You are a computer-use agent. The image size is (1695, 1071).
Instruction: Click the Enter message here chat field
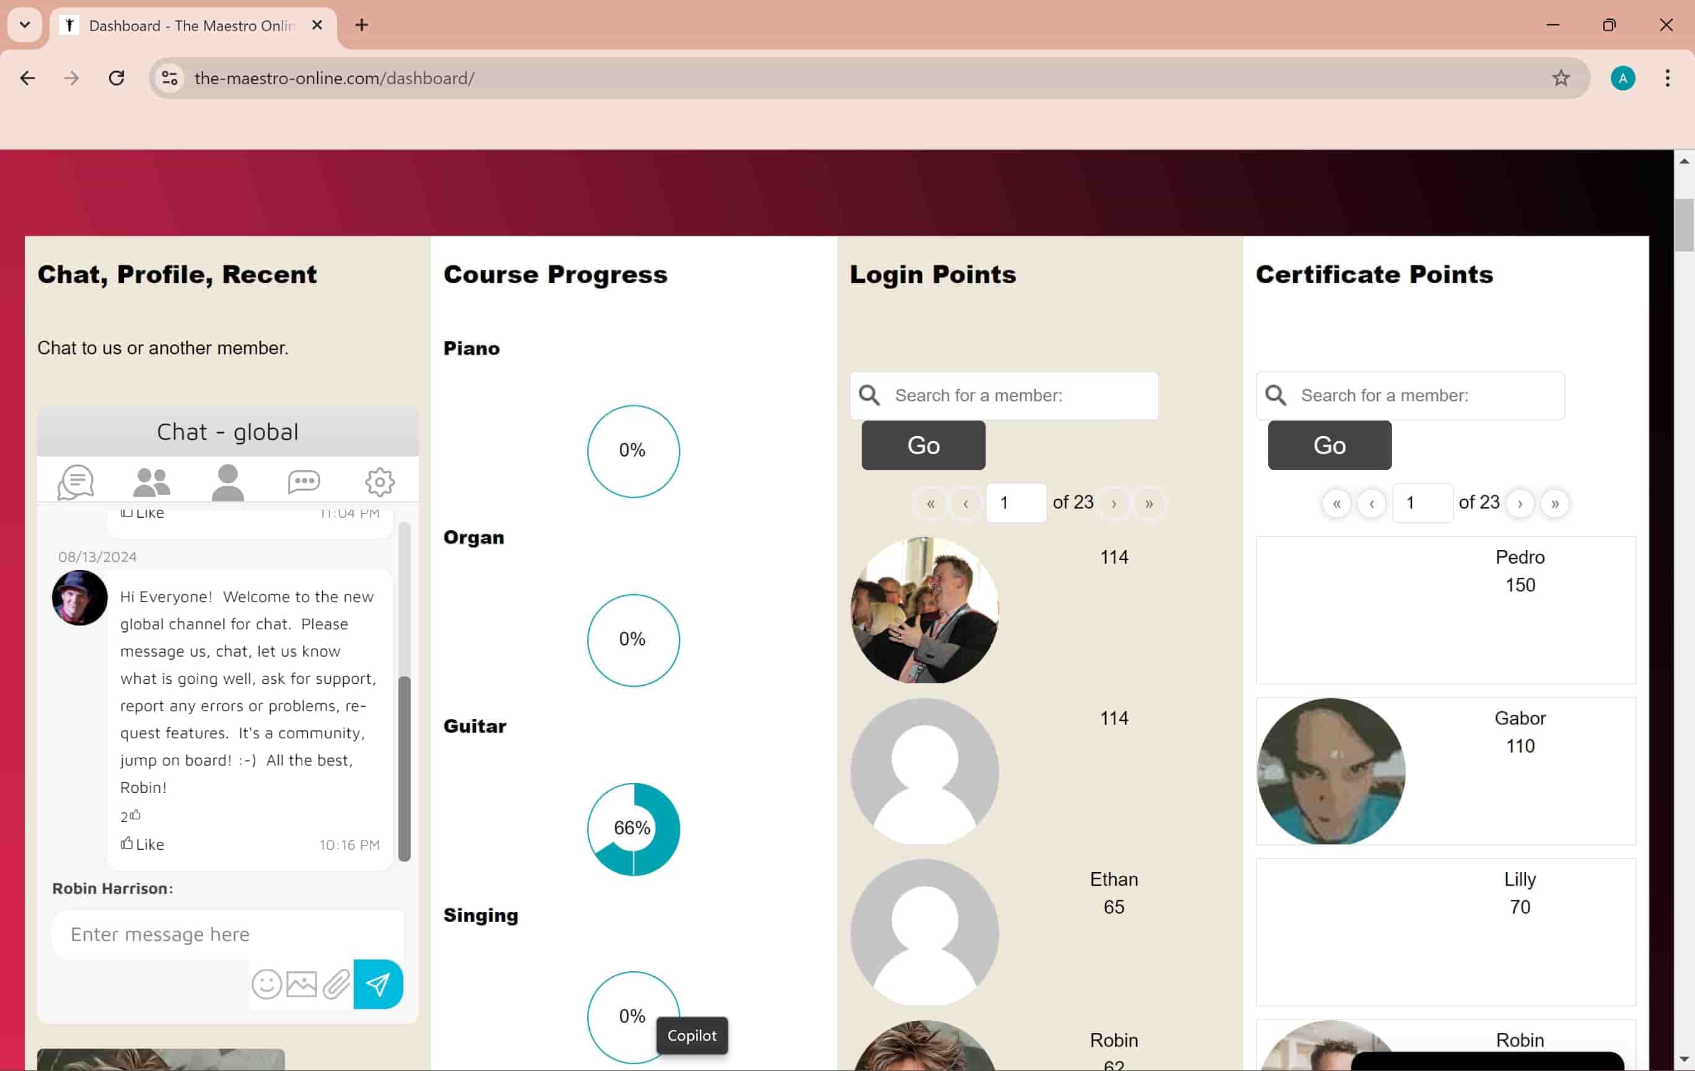227,935
